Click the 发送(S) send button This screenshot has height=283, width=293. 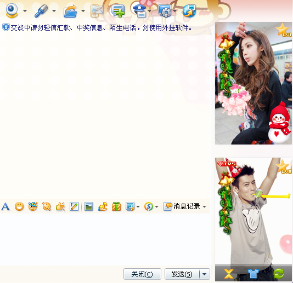click(182, 274)
